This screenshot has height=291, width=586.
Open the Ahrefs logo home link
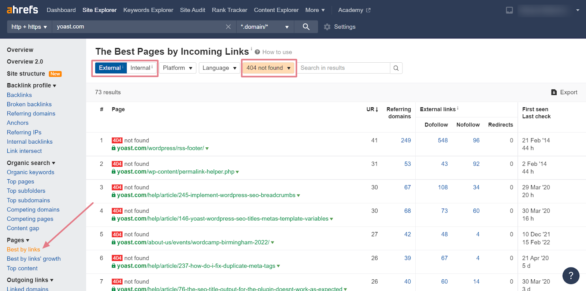pos(22,10)
